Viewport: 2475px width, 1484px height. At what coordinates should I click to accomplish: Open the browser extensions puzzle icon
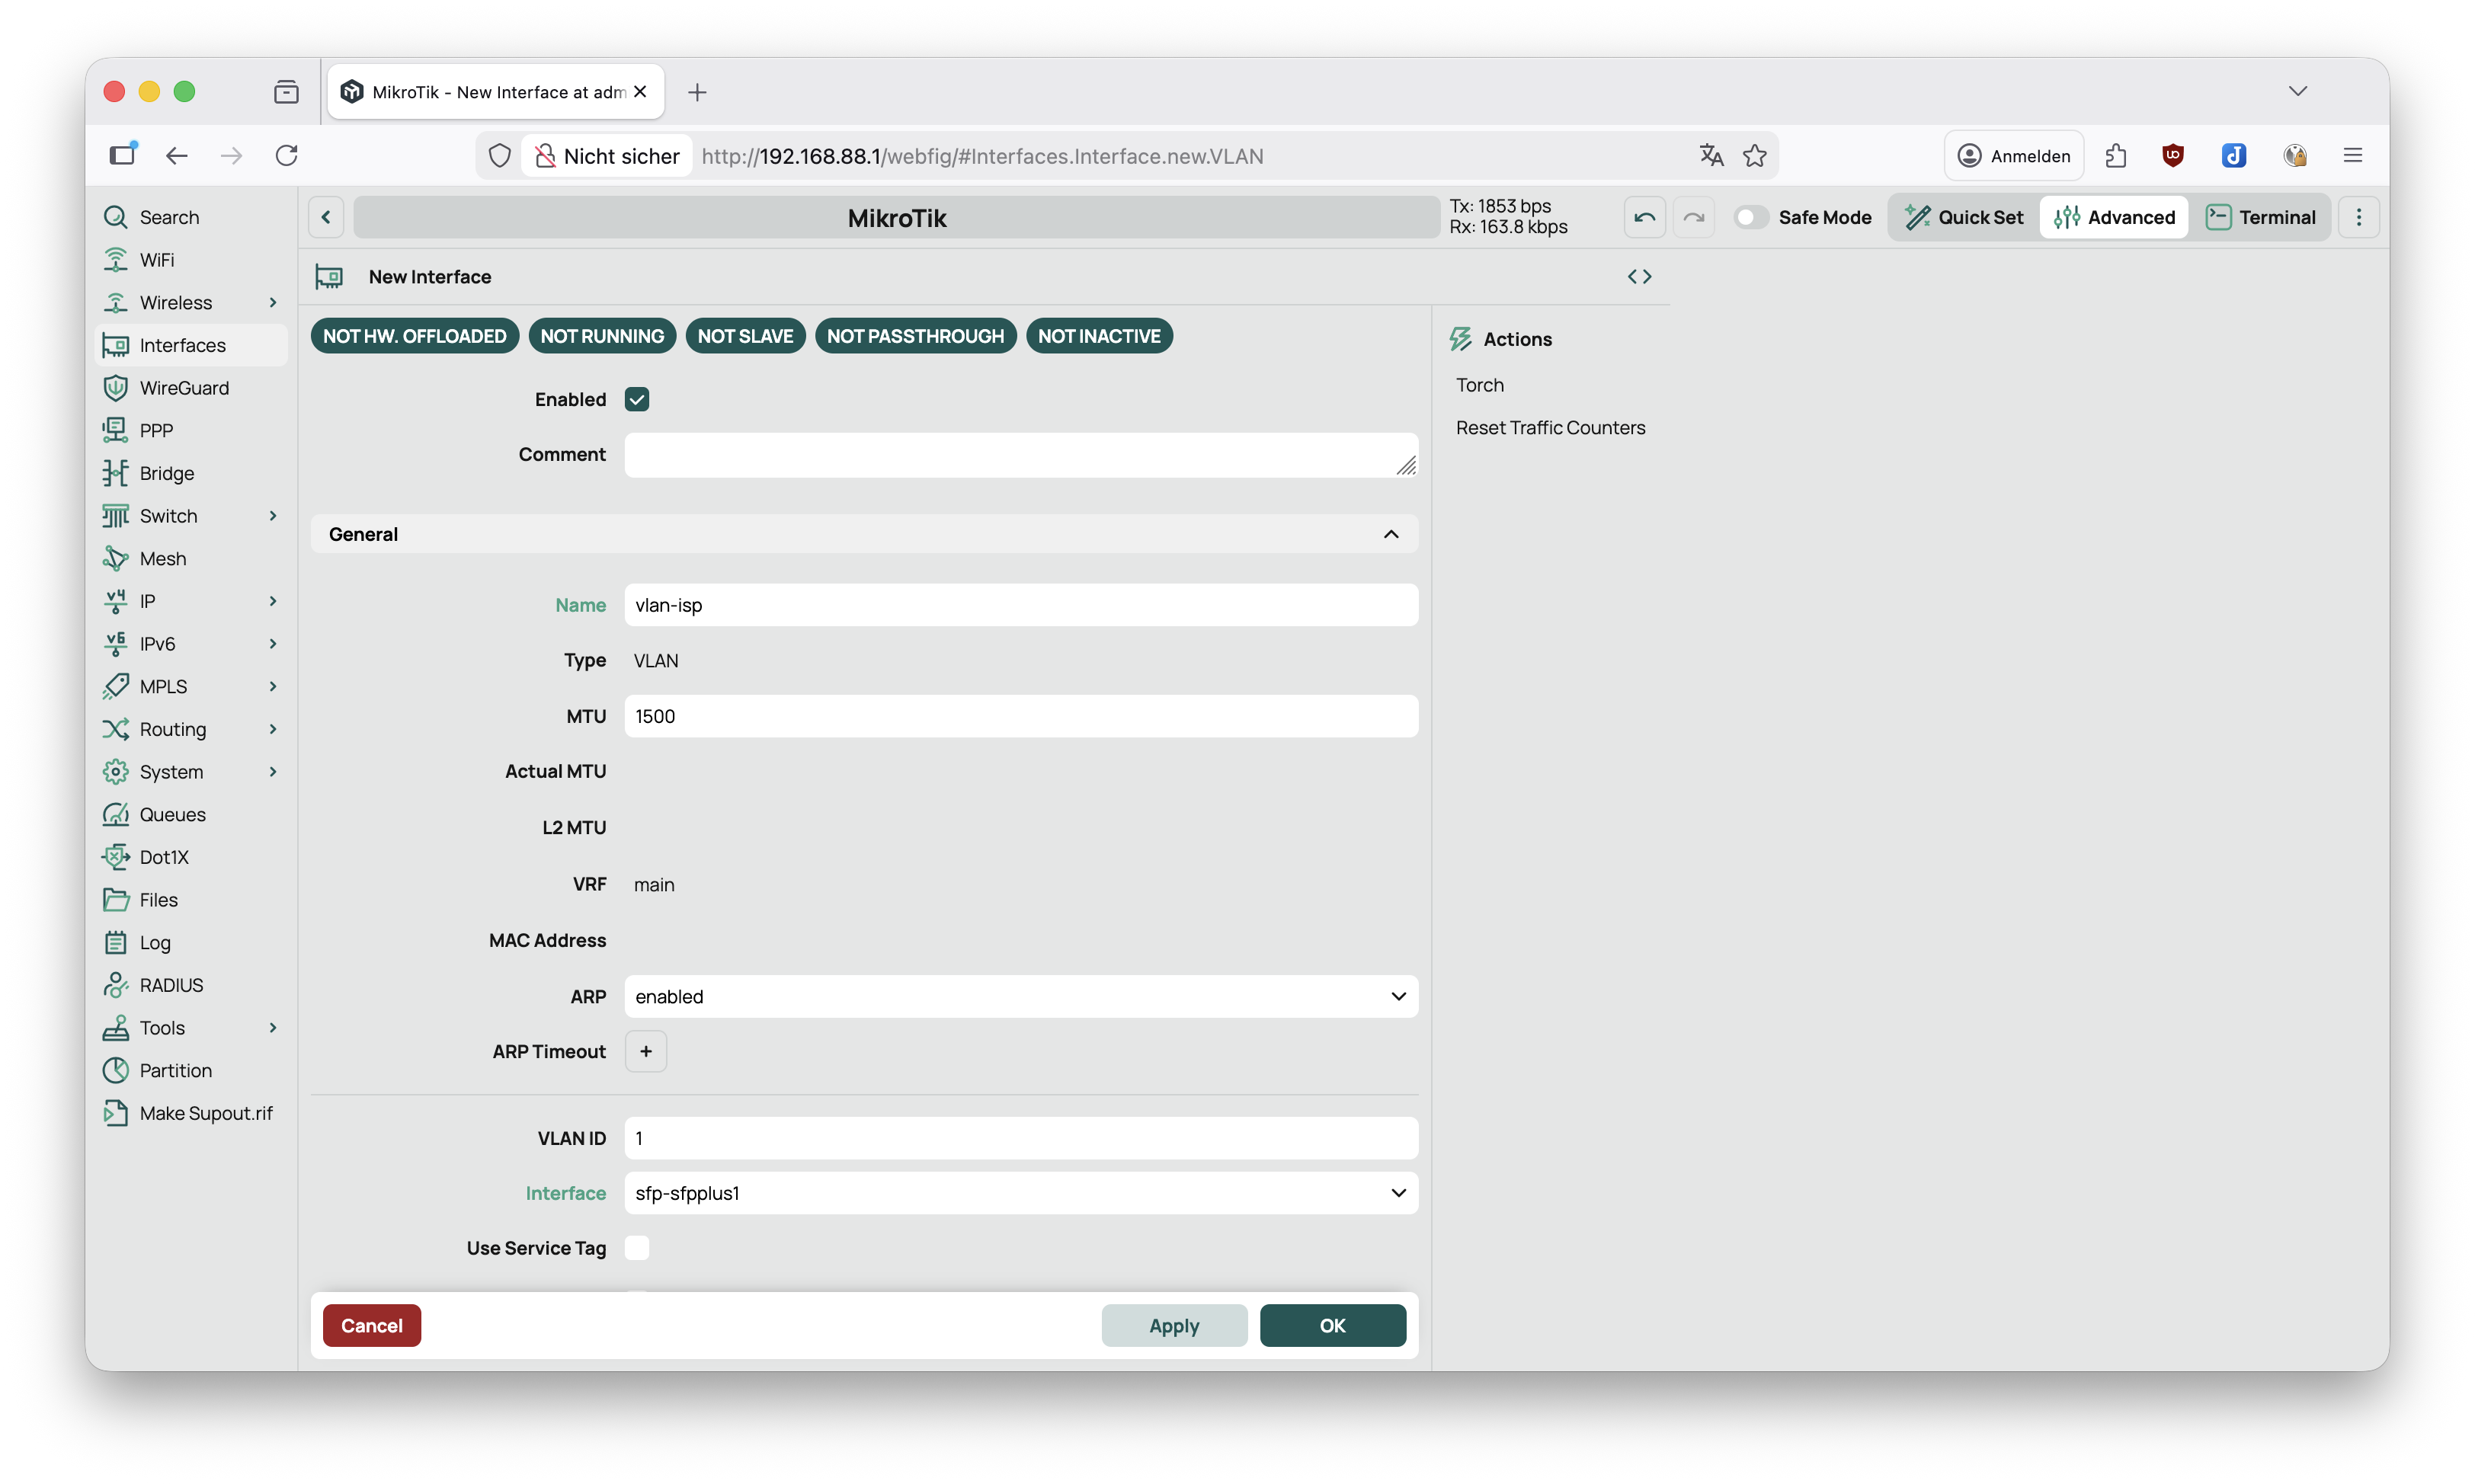point(2115,156)
